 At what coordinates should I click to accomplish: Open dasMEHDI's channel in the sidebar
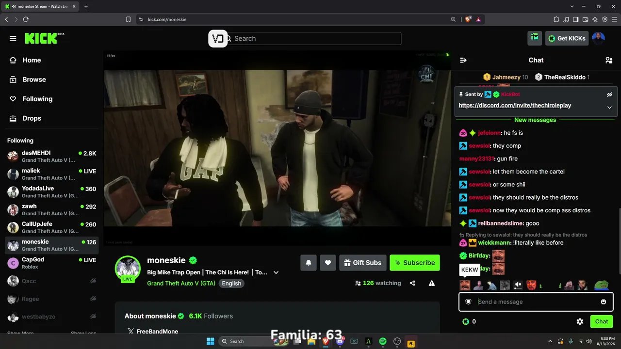pyautogui.click(x=52, y=156)
